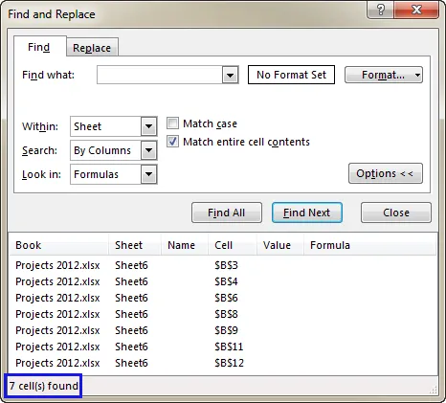Select the result row for cell $B$3
Image resolution: width=446 pixels, height=403 pixels.
point(223,265)
